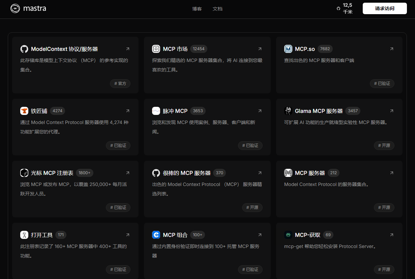Click the 光标 MCP 注册表 cube icon
415x279 pixels.
(24, 173)
